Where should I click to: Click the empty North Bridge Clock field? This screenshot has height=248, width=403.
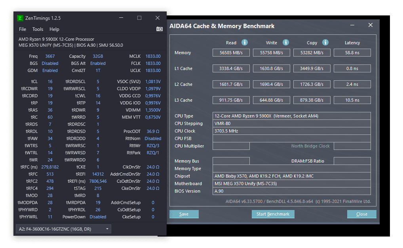pyautogui.click(x=352, y=146)
